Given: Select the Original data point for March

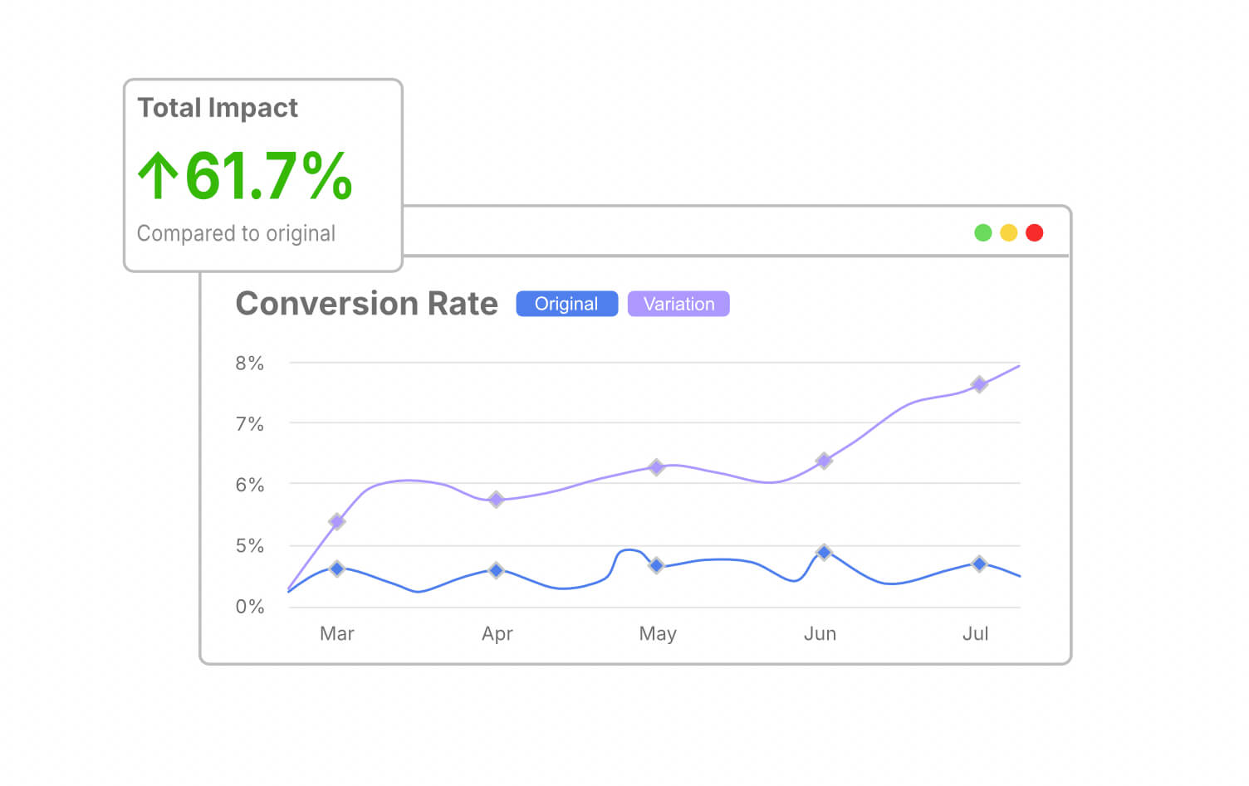Looking at the screenshot, I should tap(336, 569).
